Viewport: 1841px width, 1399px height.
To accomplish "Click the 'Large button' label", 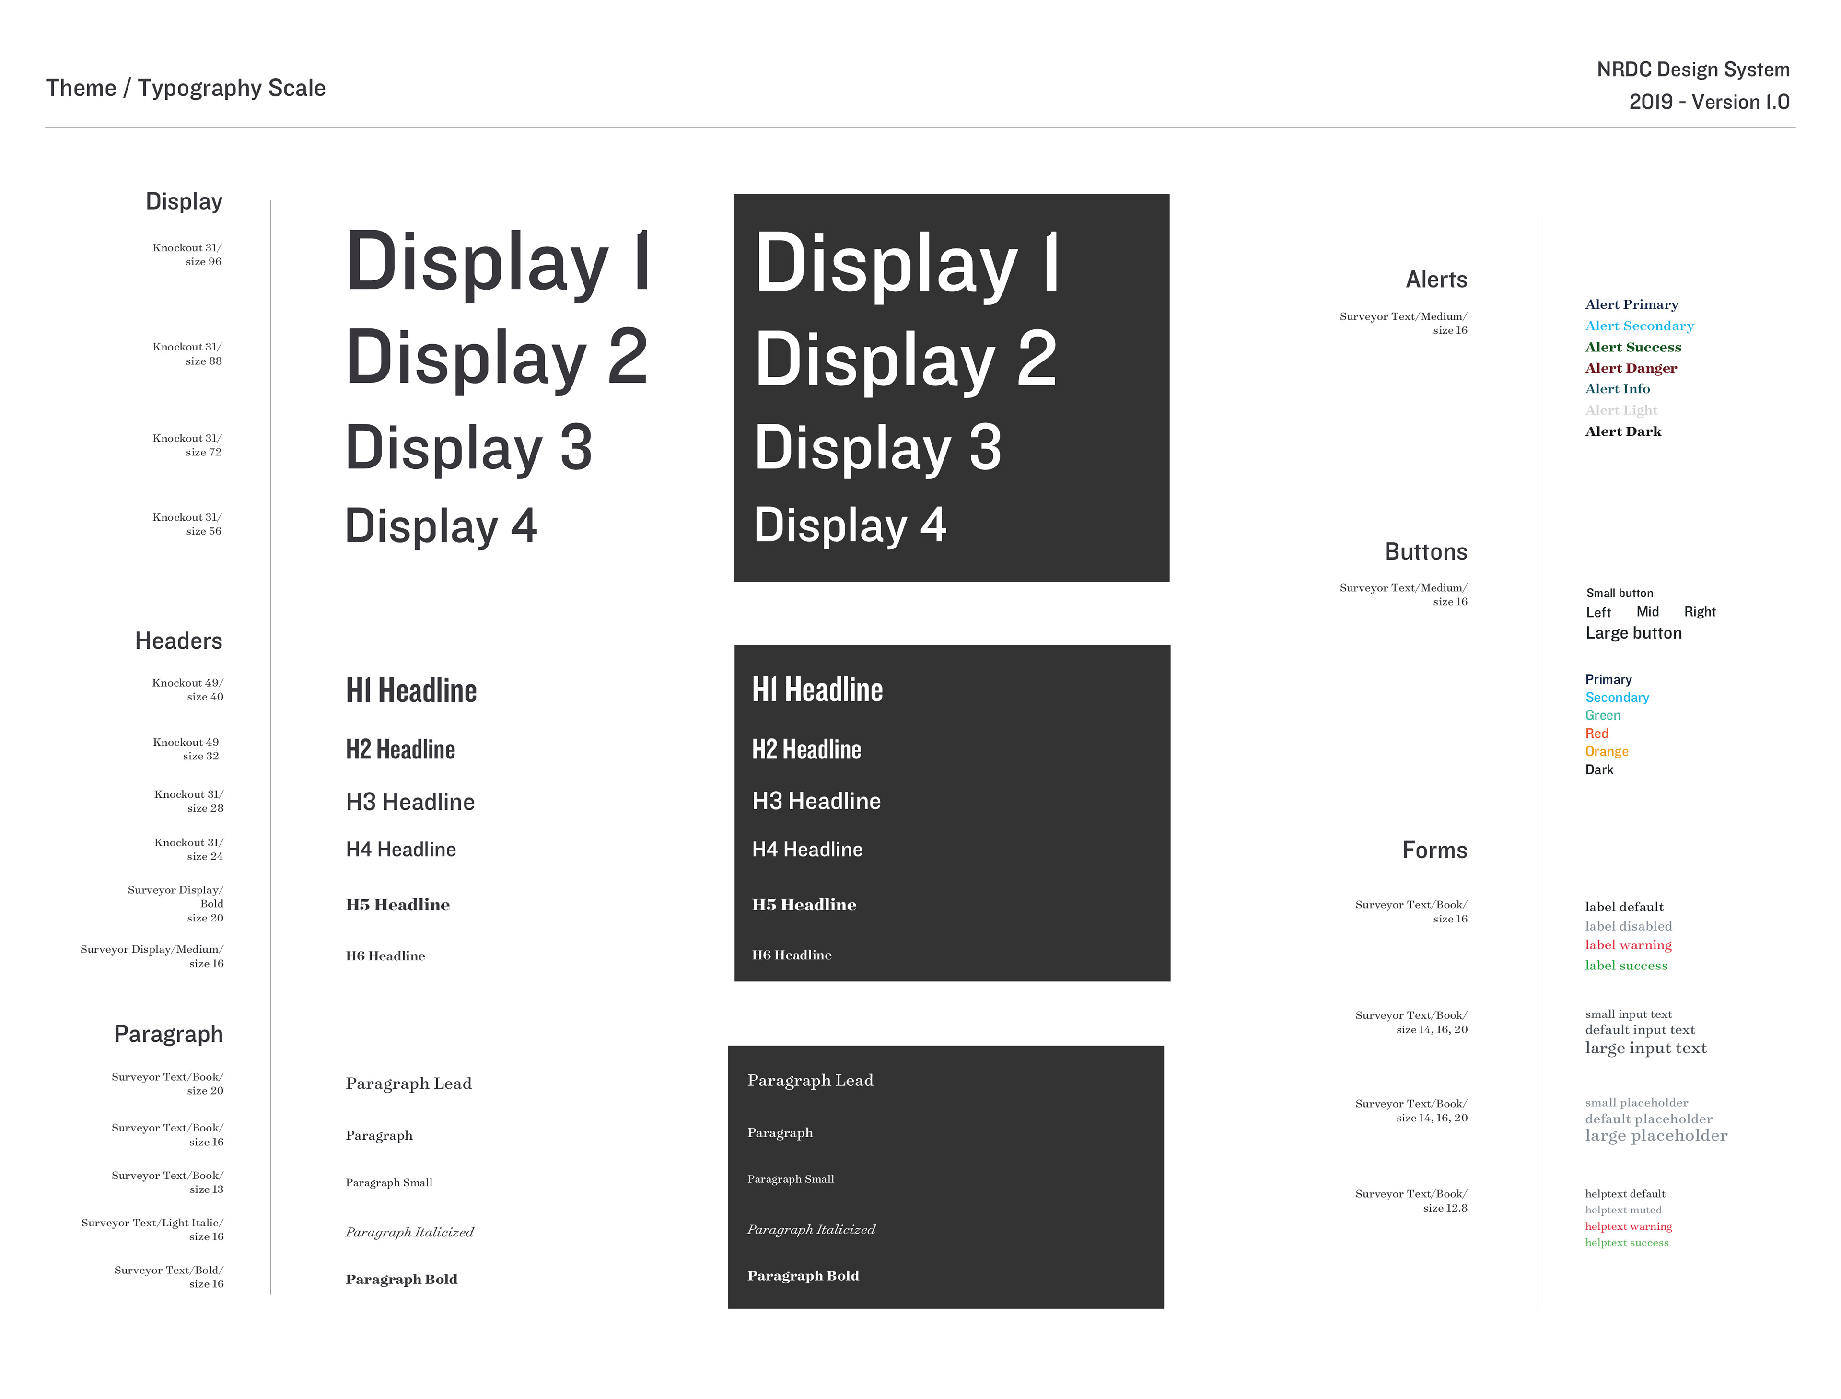I will click(x=1634, y=634).
